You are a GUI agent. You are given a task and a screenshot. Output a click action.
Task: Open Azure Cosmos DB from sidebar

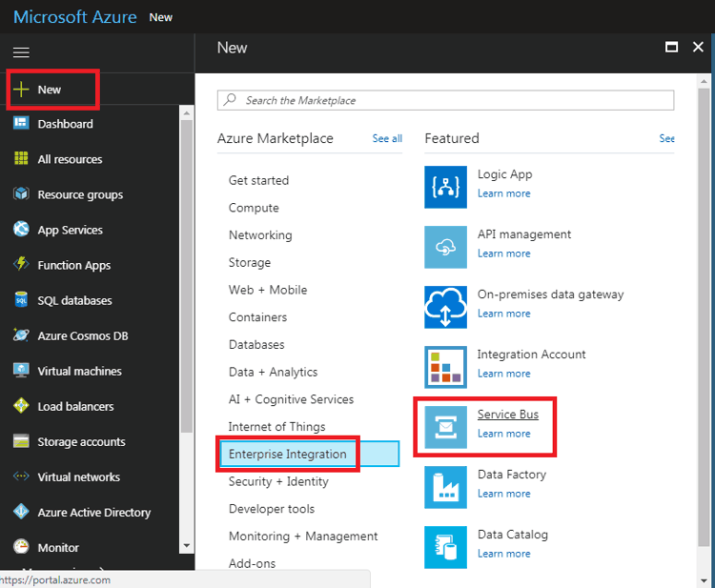point(82,335)
